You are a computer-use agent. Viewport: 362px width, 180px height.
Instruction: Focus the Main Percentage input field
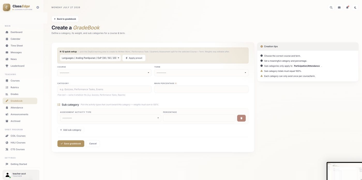(x=201, y=89)
